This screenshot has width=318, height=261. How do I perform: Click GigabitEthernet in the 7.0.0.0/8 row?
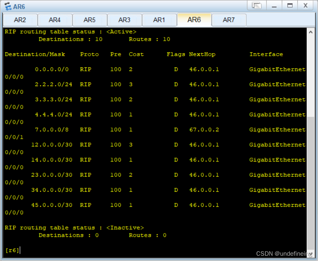(x=277, y=130)
